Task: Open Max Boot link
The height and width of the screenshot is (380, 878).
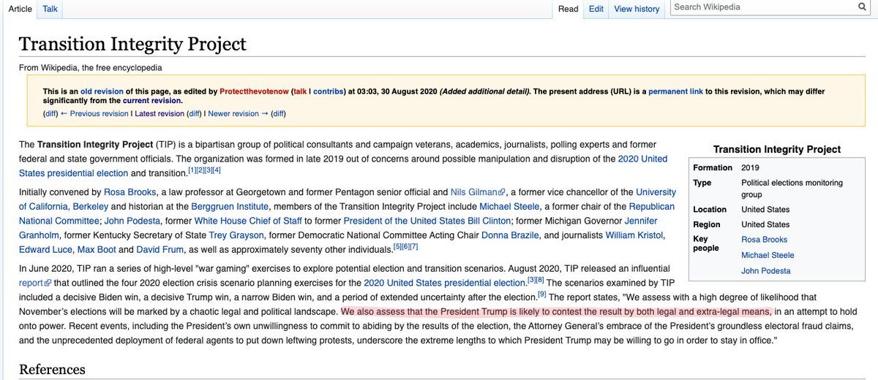Action: pyautogui.click(x=96, y=250)
